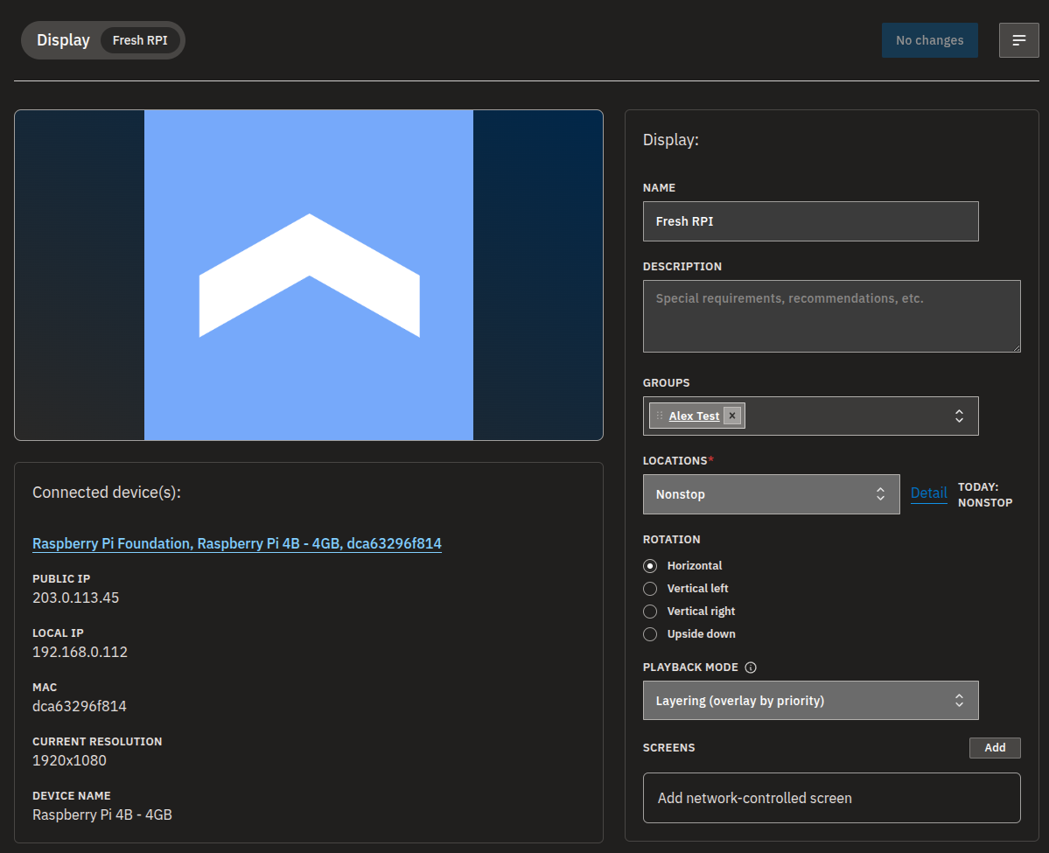Open the Raspberry Pi 4B device link
The width and height of the screenshot is (1049, 853).
coord(237,543)
